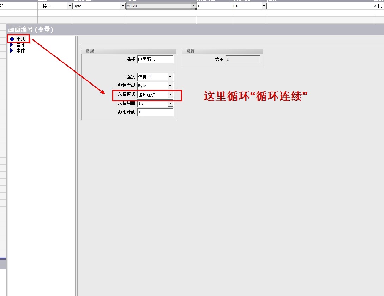Click the 采集周期 dropdown arrow showing 1 s
This screenshot has width=384, height=296.
pyautogui.click(x=170, y=103)
